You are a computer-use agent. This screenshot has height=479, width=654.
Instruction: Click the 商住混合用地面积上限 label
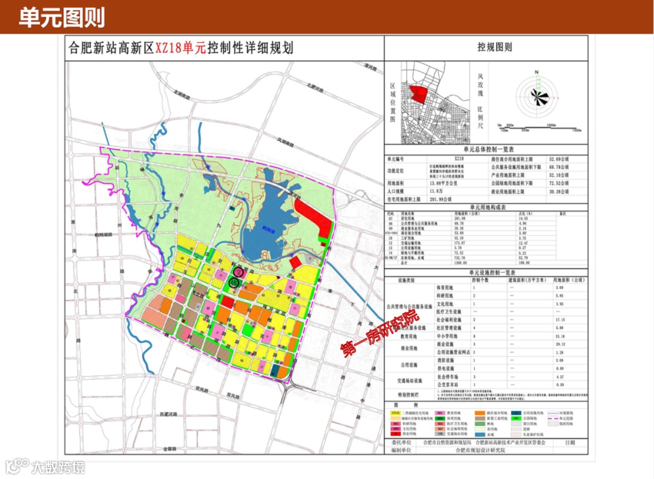click(513, 159)
